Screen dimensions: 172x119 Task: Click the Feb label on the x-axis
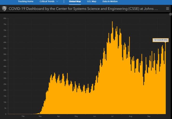tap(23, 116)
